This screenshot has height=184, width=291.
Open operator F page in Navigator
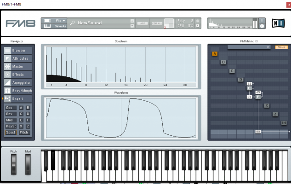click(x=28, y=120)
